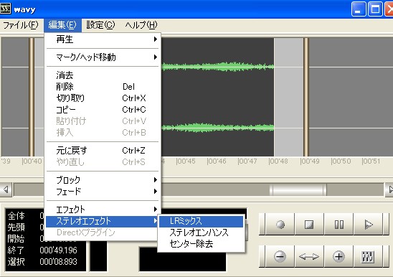This screenshot has width=393, height=277.
Task: Zoom in with the plus icon
Action: [x=339, y=256]
